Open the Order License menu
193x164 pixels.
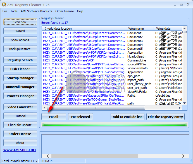65,11
